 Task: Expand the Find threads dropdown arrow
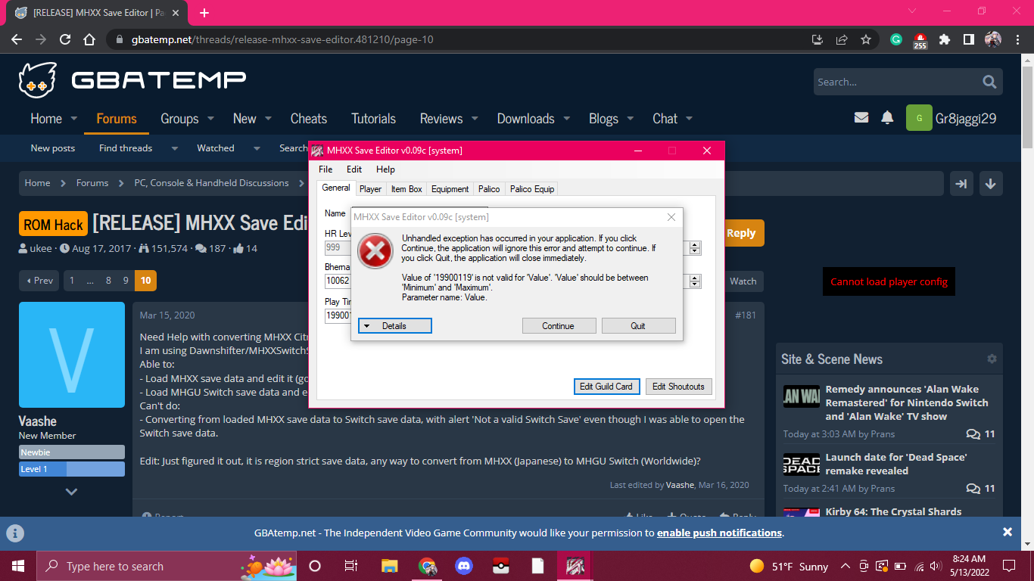175,148
